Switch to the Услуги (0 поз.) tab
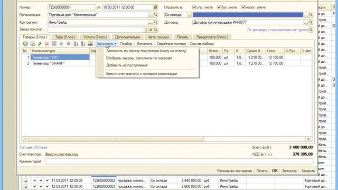Image resolution: width=338 pixels, height=190 pixels. (x=95, y=37)
